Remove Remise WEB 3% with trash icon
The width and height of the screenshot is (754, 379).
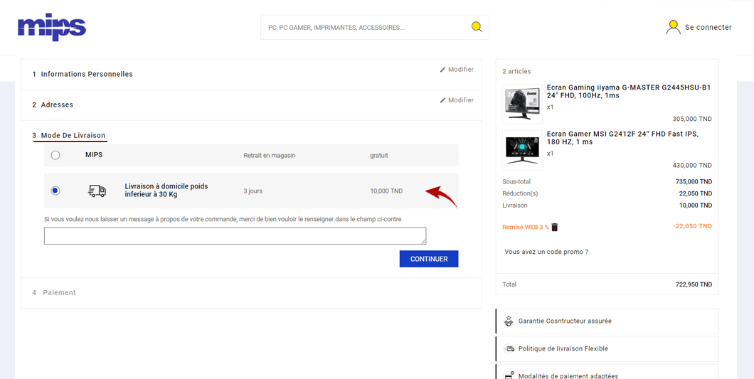(x=554, y=227)
